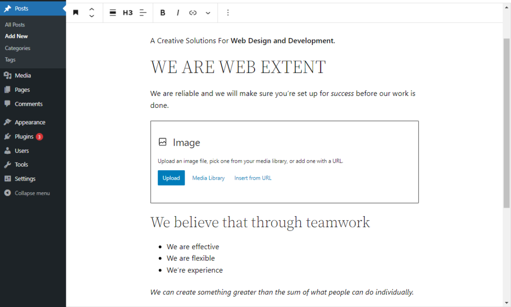This screenshot has width=511, height=307.
Task: Open the Media library from the sidebar
Action: click(x=22, y=75)
